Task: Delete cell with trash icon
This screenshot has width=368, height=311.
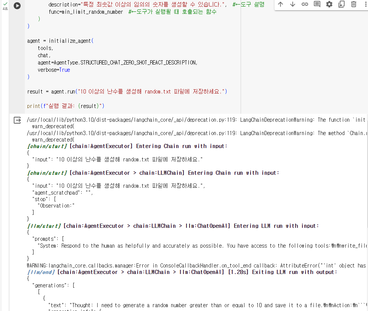Action: point(354,4)
